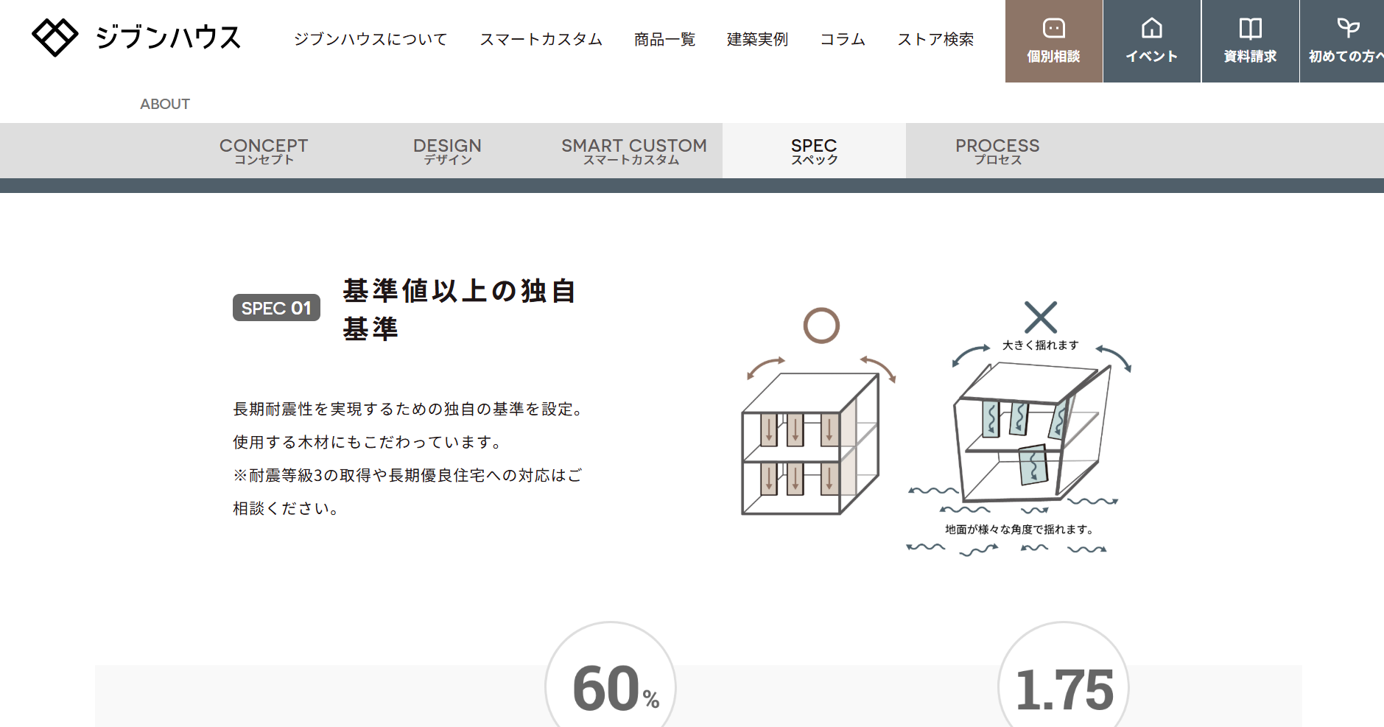Viewport: 1384px width, 727px height.
Task: Open スマートカスタム navigation item
Action: (541, 39)
